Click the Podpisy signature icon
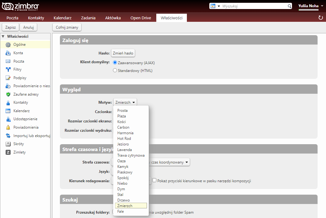Screen dimensions: 326x218 (8, 78)
